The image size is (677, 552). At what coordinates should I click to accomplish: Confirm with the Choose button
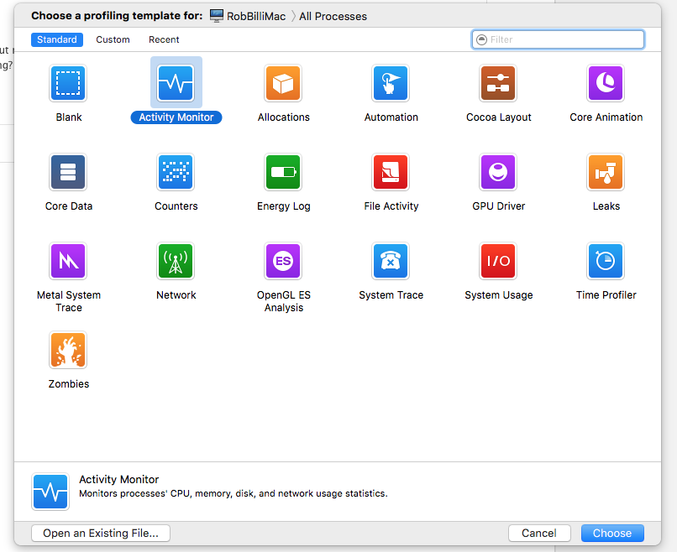point(612,533)
